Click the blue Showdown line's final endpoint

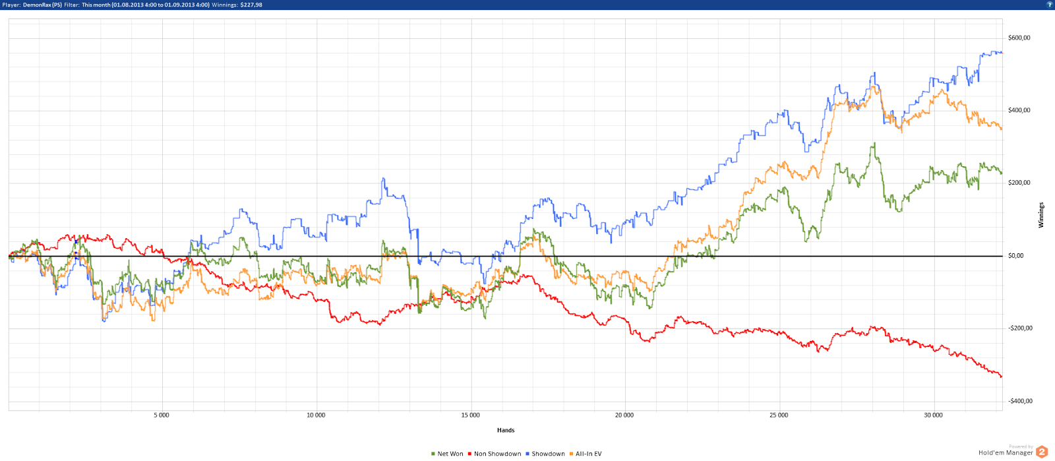pos(1002,52)
